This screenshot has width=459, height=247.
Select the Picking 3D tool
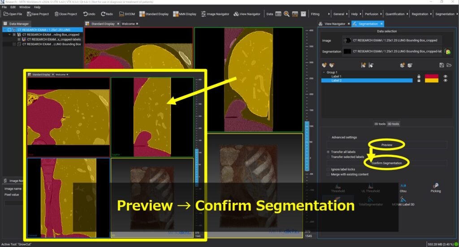(436, 188)
